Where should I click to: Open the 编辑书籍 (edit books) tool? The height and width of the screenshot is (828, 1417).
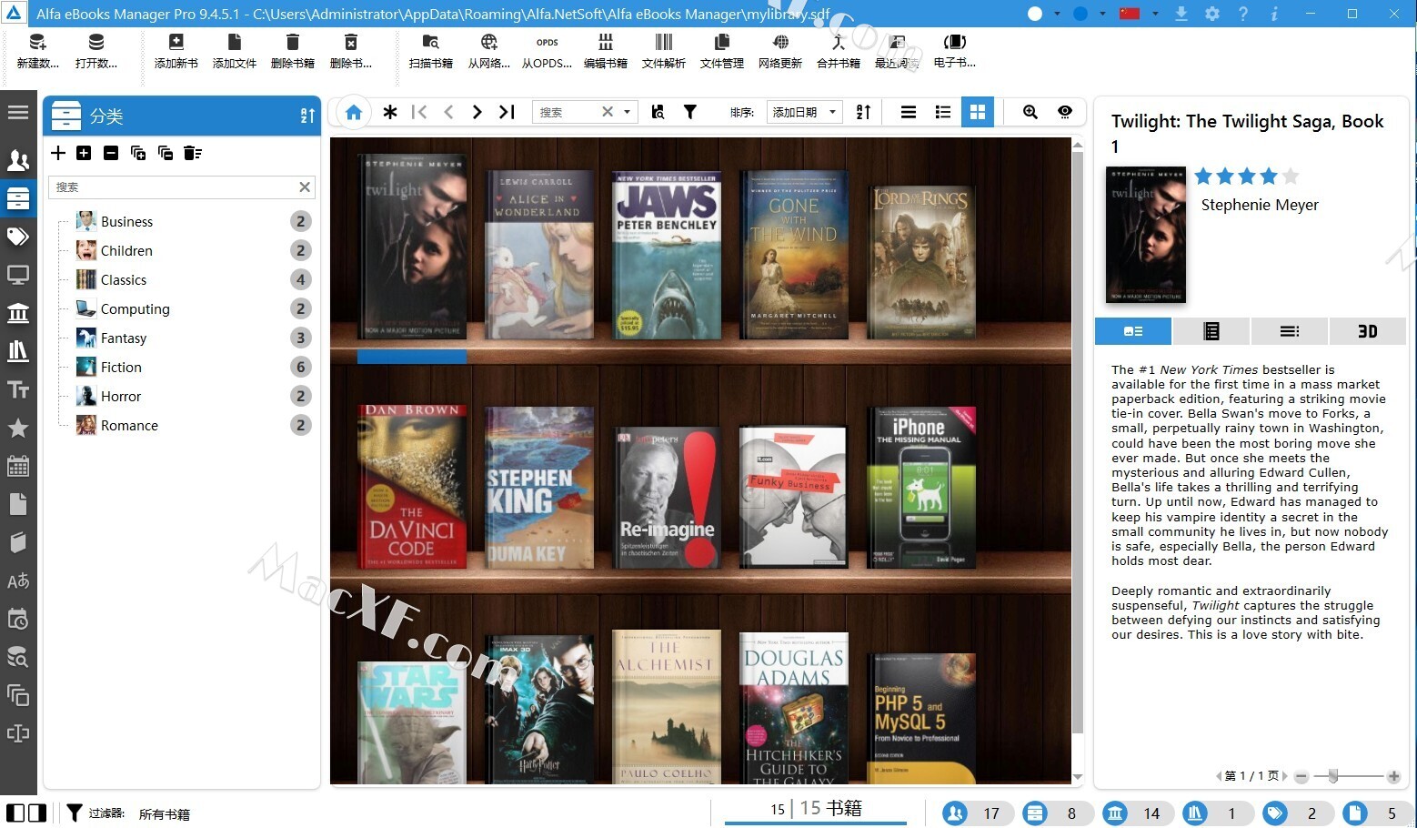point(605,43)
